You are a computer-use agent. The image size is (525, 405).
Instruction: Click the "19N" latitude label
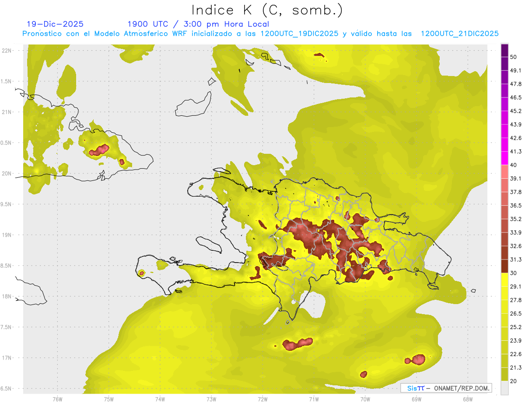coord(7,235)
